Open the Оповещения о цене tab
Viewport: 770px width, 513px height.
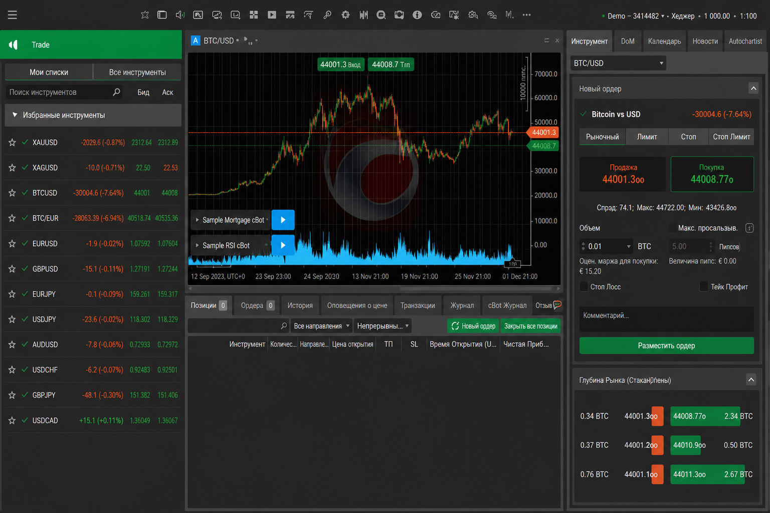[x=357, y=305]
